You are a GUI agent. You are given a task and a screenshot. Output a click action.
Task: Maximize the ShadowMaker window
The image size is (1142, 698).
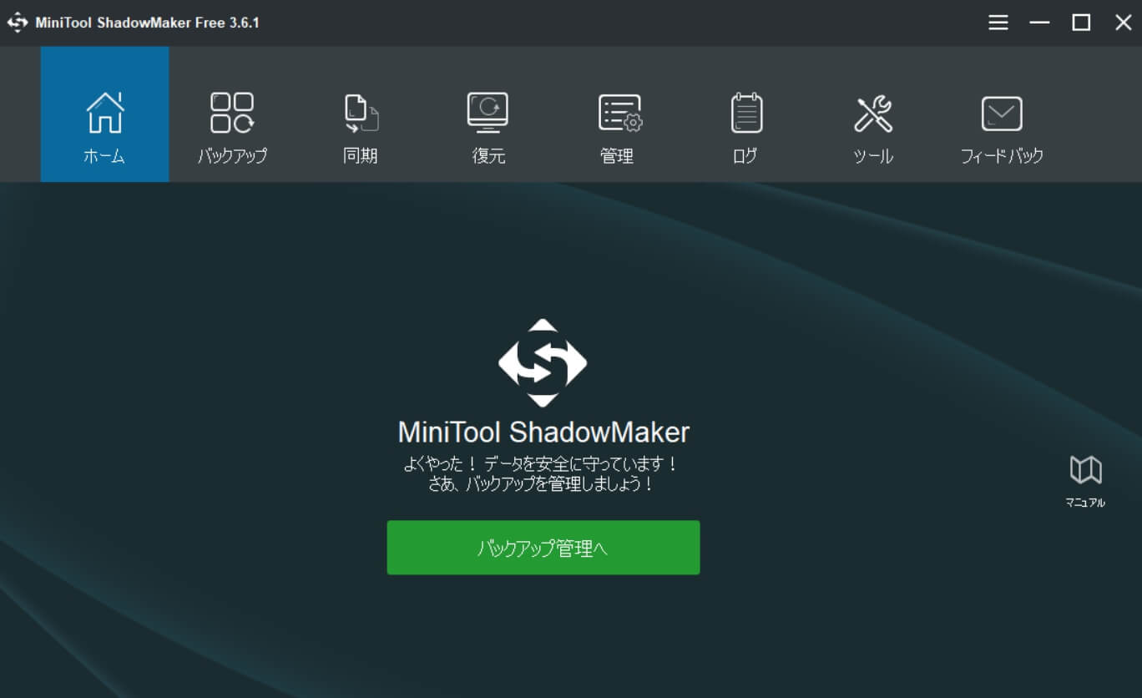tap(1081, 23)
